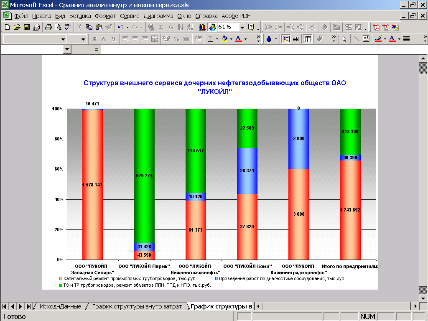Print the chart using printer icon
Viewport: 428px width, 321px height.
coord(48,27)
